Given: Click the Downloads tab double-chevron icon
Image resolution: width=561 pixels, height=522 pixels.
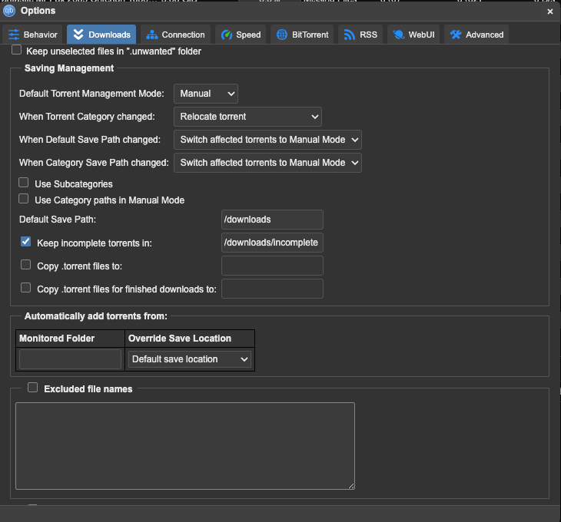Looking at the screenshot, I should [x=78, y=35].
